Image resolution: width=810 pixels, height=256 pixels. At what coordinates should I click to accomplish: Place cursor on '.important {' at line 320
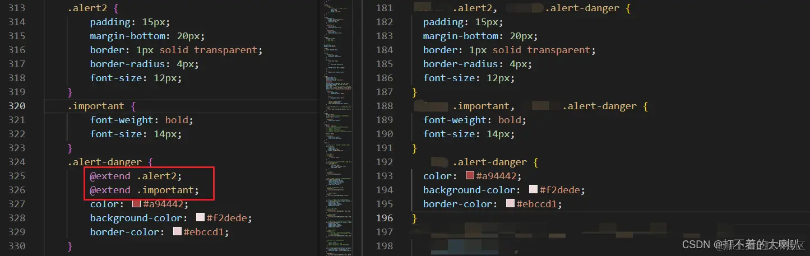coord(101,106)
